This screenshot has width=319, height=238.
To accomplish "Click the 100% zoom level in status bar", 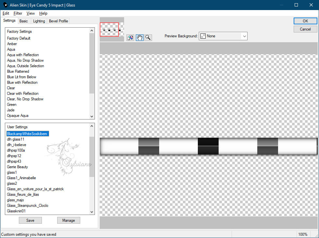I will point(303,234).
